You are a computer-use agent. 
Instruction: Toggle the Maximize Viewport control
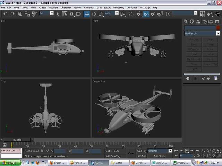219,156
